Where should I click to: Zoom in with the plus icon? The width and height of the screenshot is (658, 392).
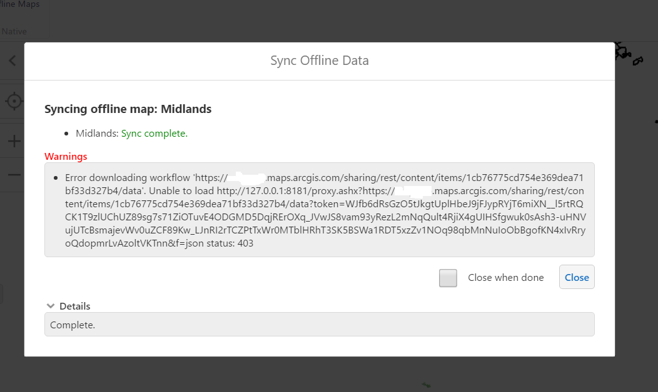14,140
